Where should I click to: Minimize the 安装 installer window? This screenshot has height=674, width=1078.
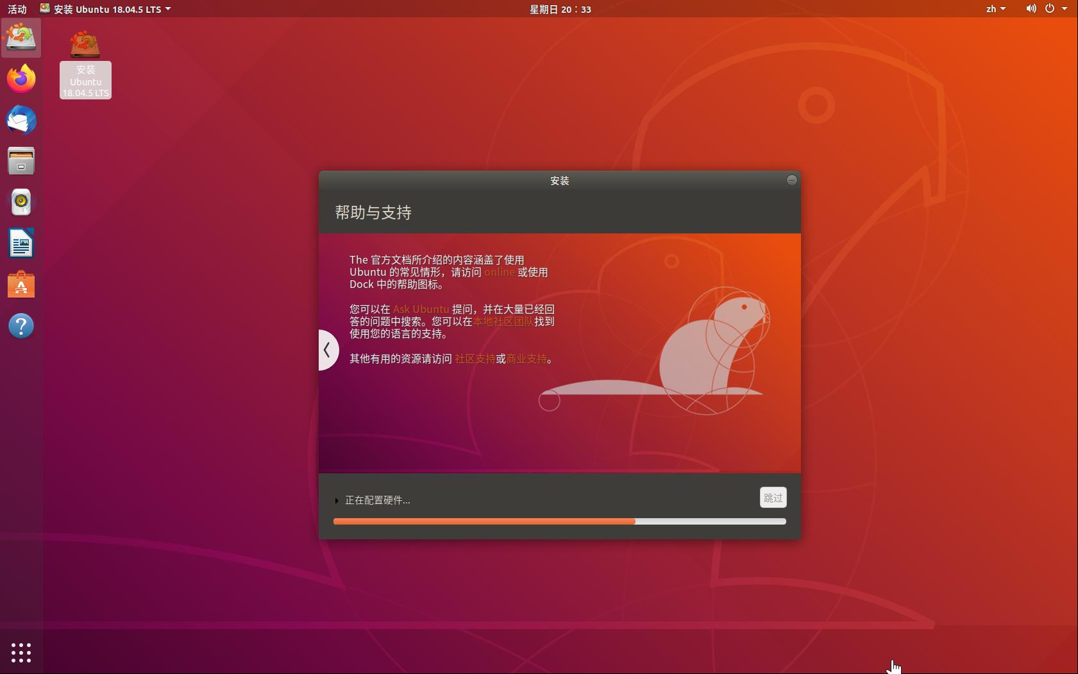tap(792, 180)
